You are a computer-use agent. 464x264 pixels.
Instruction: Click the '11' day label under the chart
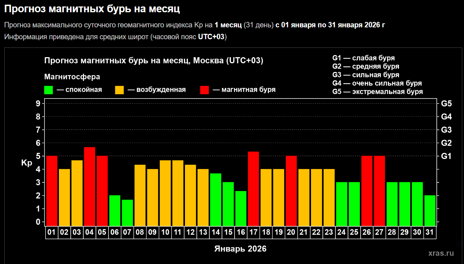tap(178, 232)
